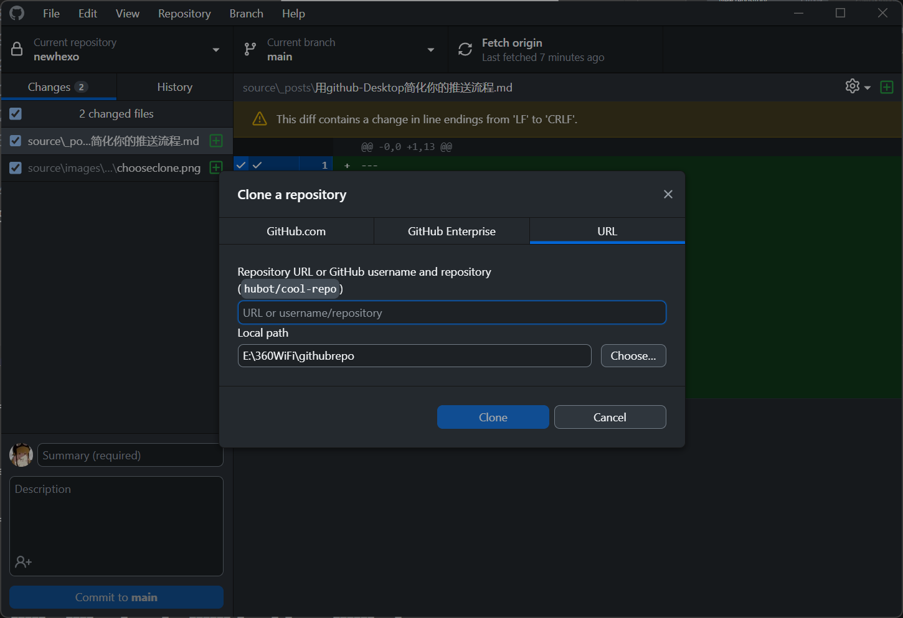Uncheck the markdown post file checkbox
The height and width of the screenshot is (618, 903).
pos(16,141)
